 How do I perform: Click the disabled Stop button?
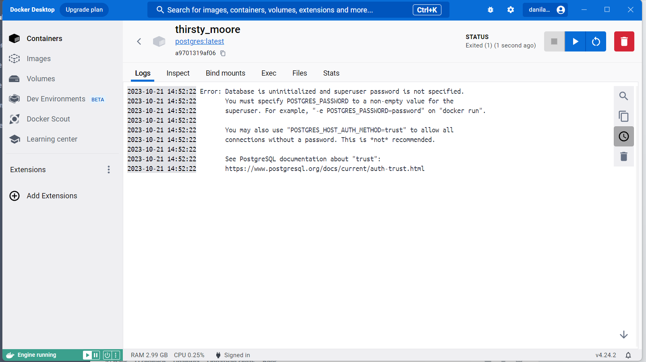point(554,41)
